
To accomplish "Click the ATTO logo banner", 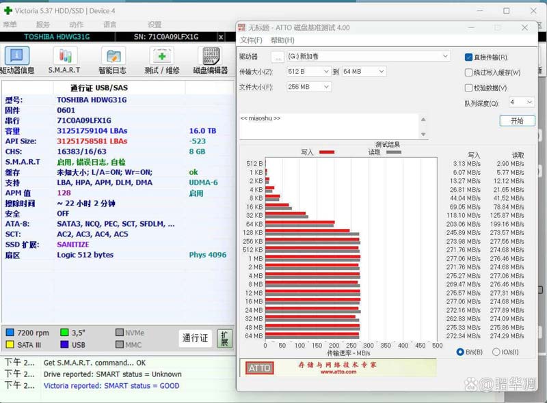I will (x=260, y=367).
